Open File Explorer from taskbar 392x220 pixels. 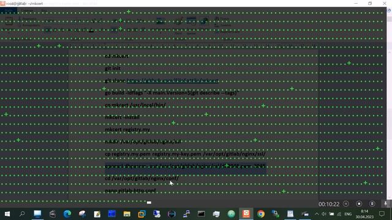(x=127, y=214)
